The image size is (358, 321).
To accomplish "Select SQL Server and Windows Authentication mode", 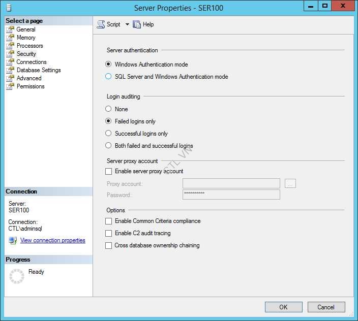I will coord(108,76).
